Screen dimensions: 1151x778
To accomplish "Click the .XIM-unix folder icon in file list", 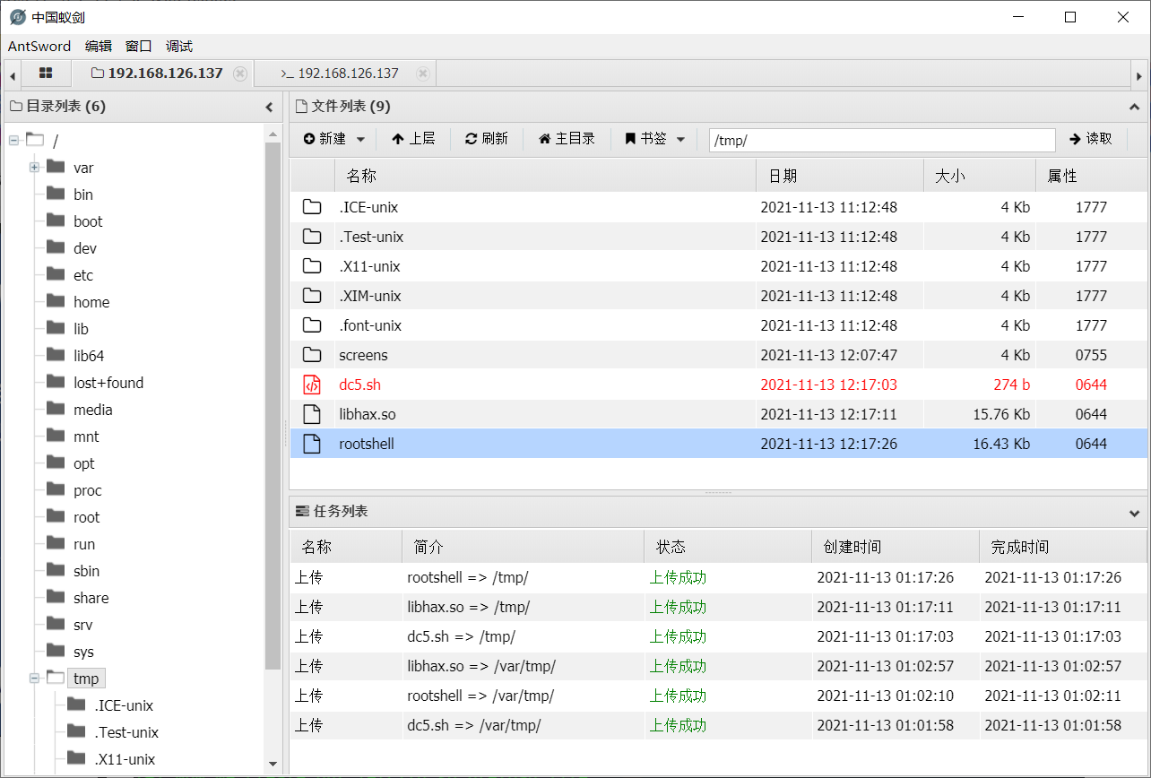I will tap(312, 296).
